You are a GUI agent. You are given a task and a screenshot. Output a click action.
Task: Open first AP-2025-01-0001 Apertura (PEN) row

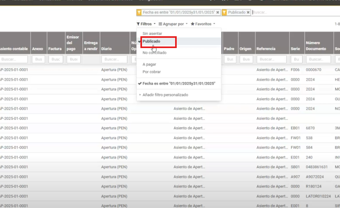pos(114,70)
